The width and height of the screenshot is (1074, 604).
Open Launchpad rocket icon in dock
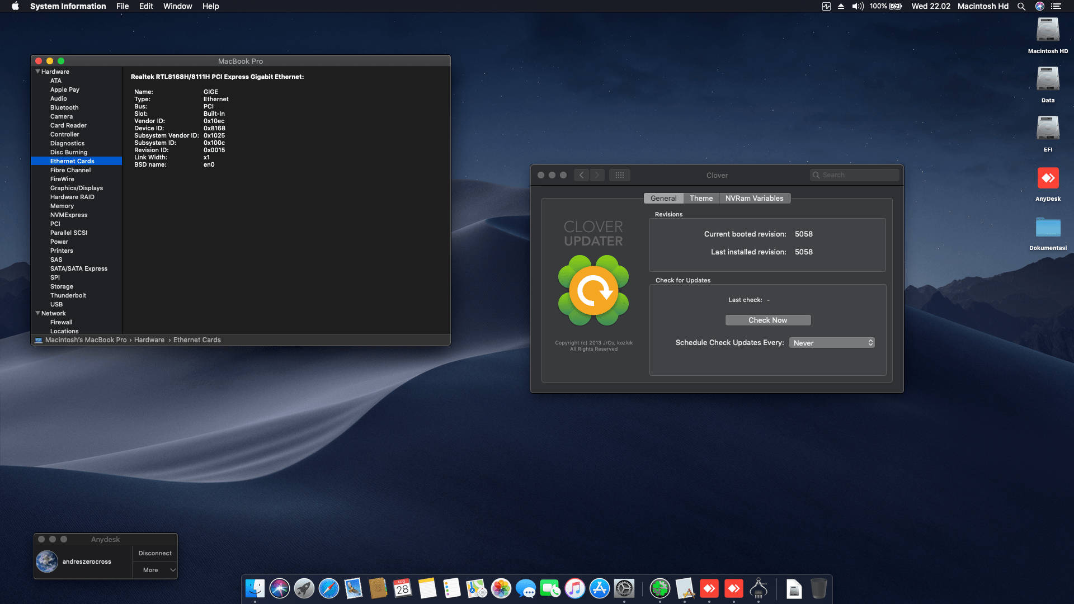coord(304,588)
